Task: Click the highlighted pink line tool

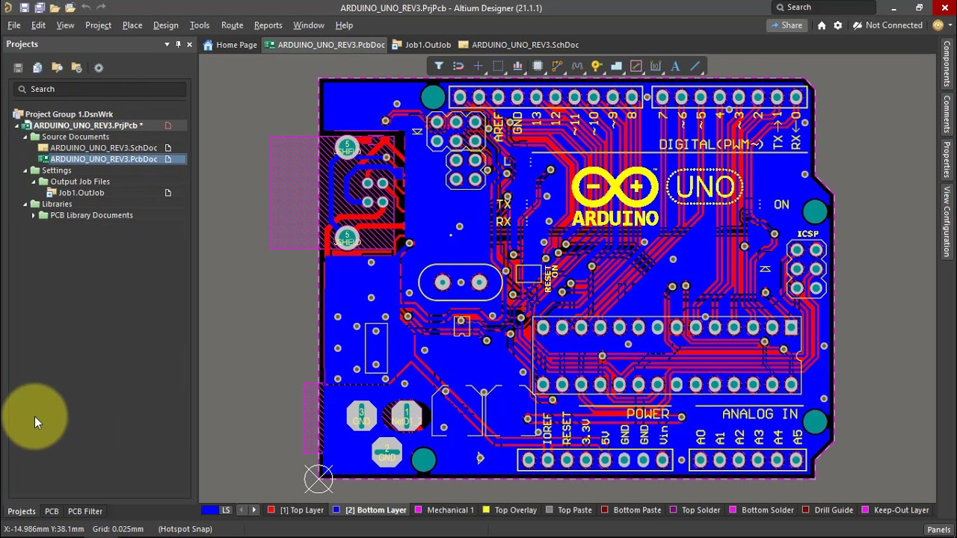Action: click(x=636, y=67)
